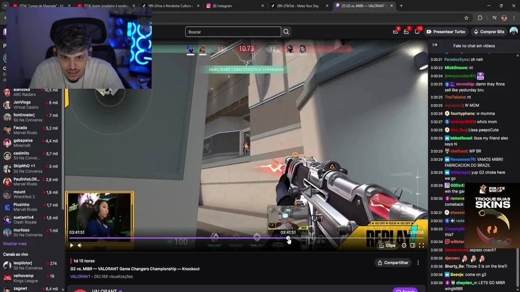Play the paused VOD
Viewport: 520px width, 292px height.
pyautogui.click(x=71, y=245)
